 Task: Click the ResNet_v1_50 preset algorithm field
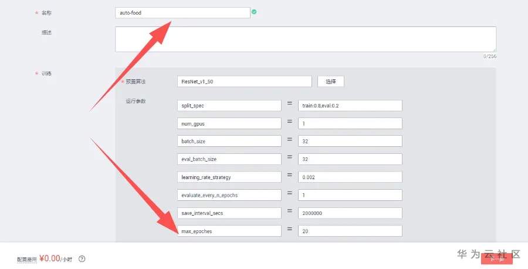pos(244,82)
